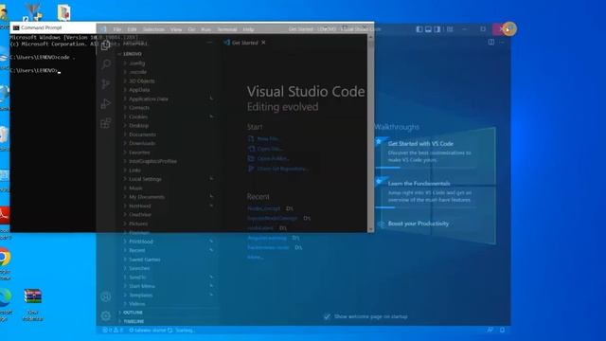Close the Get Started tab with its X

click(x=263, y=43)
